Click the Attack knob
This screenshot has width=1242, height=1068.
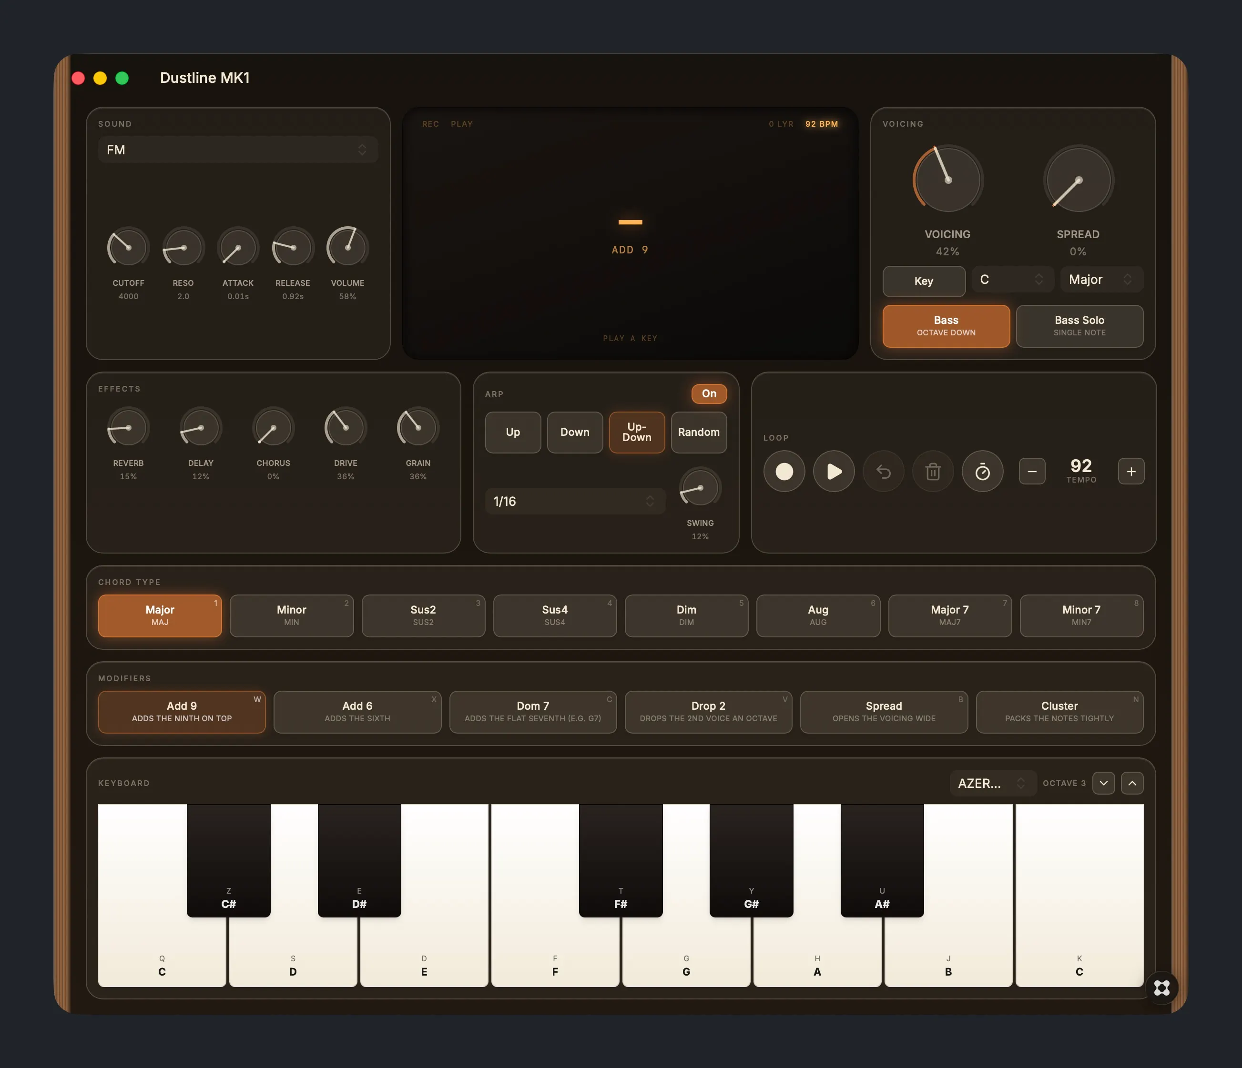tap(238, 247)
